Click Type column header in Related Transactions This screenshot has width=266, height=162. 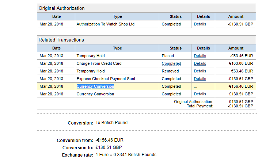pos(117,48)
